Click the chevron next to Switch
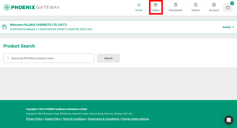The height and width of the screenshot is (128, 237). [x=233, y=27]
